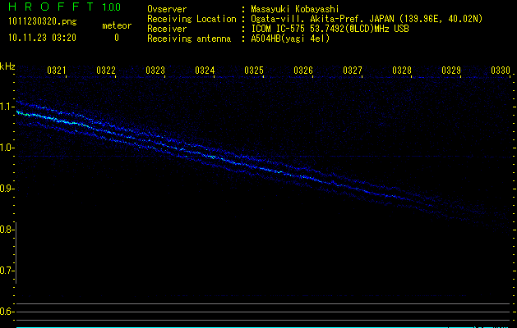
Task: Click the 0323 time marker
Action: 155,71
